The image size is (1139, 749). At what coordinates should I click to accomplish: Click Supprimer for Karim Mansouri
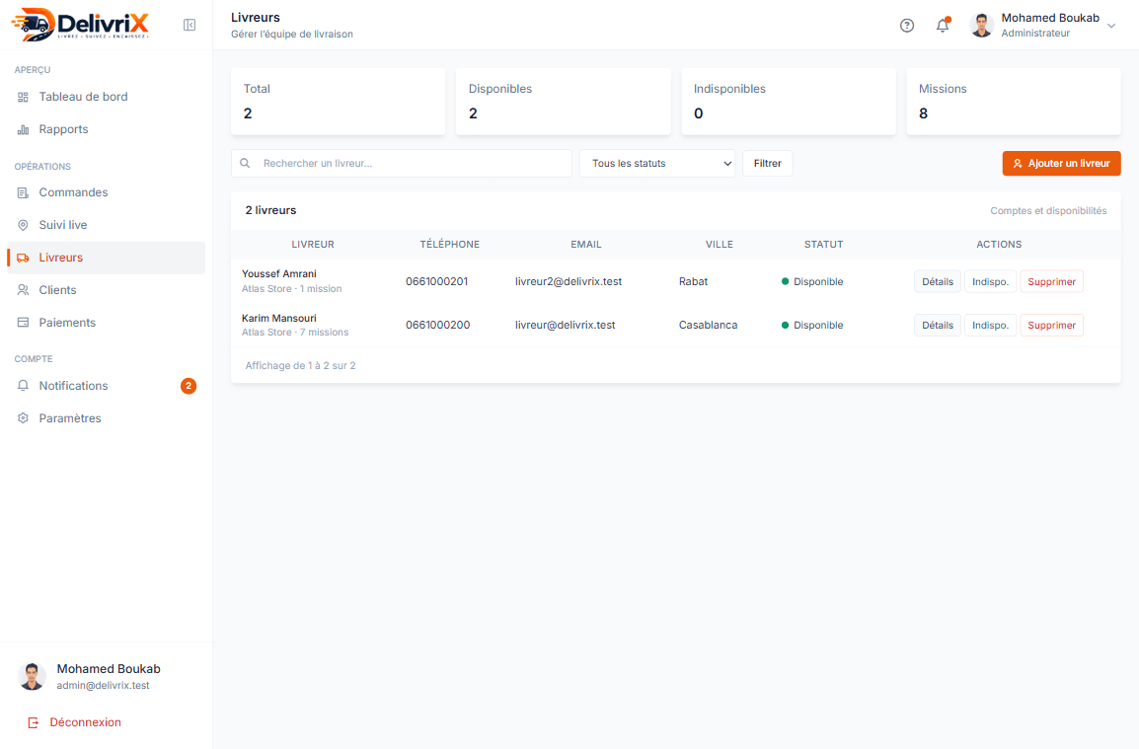click(x=1051, y=326)
